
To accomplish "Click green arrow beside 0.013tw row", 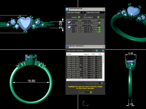I will click(99, 32).
